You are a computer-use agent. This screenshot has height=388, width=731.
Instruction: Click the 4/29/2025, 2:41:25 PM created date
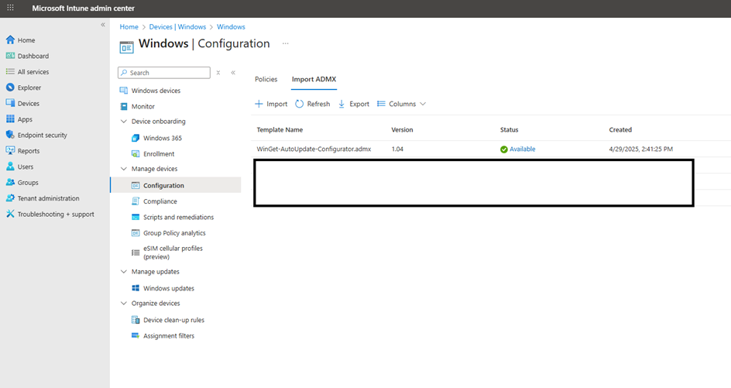tap(640, 149)
